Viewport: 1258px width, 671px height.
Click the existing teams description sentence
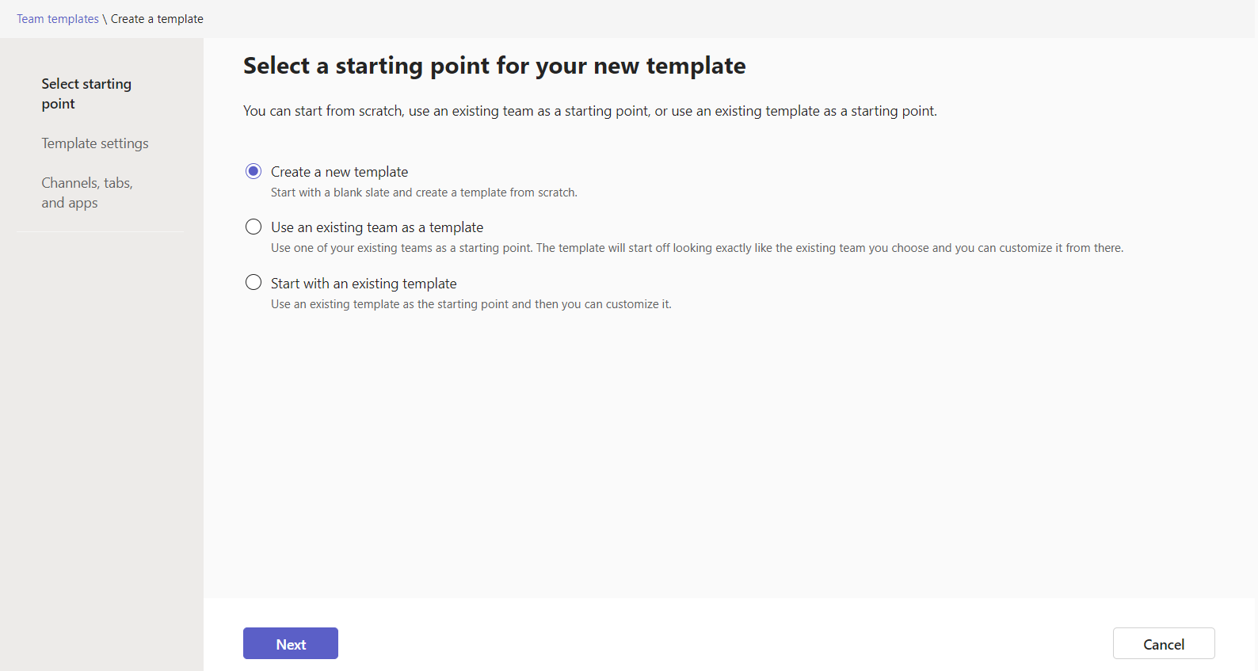click(696, 248)
